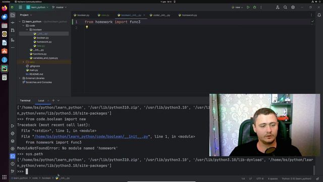Debug the 'new' configuration
The image size is (323, 182).
coord(254,7)
